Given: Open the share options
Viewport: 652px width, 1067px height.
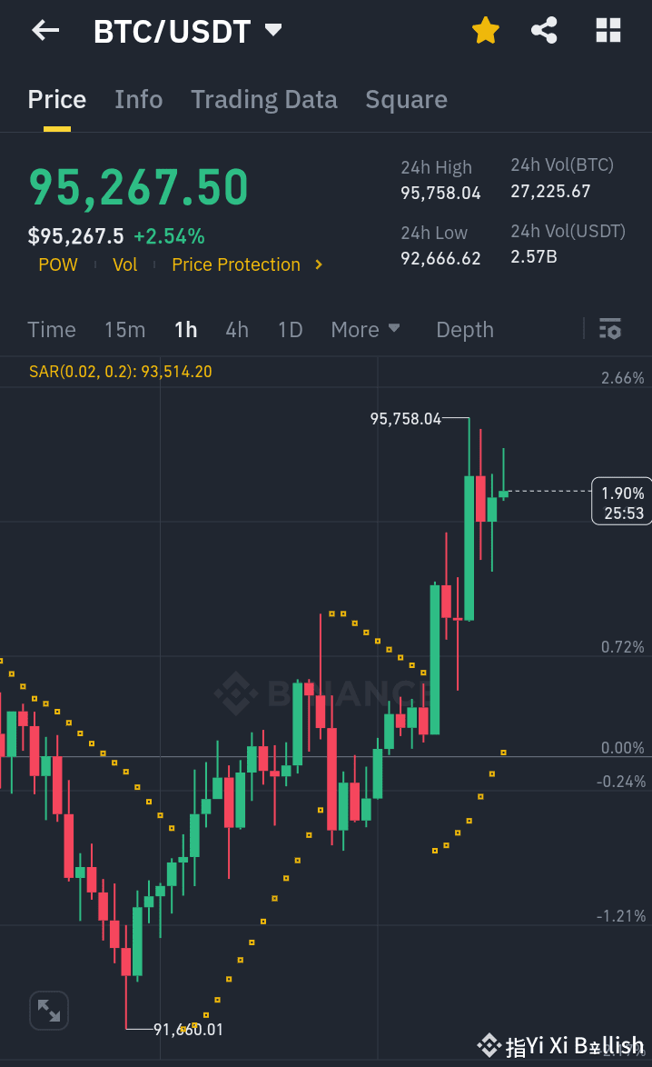Looking at the screenshot, I should coord(544,30).
